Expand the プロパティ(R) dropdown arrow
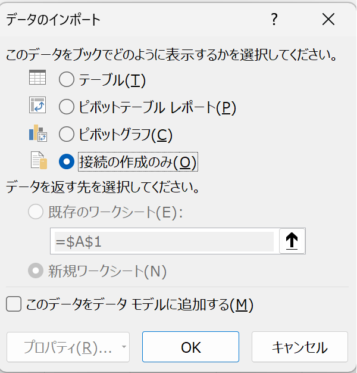357x373 pixels. (124, 347)
